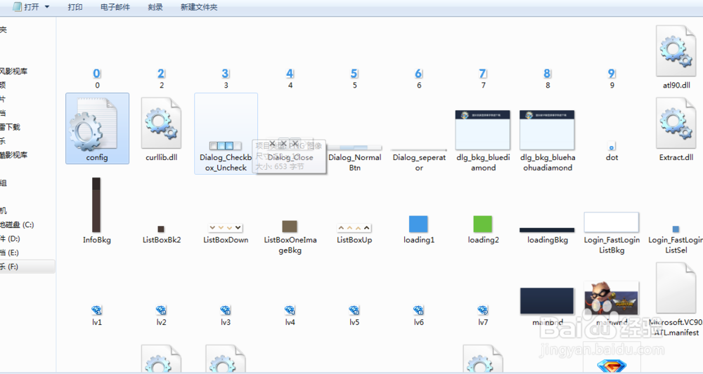Viewport: 703px width, 374px height.
Task: Select the config file icon
Action: click(x=93, y=125)
